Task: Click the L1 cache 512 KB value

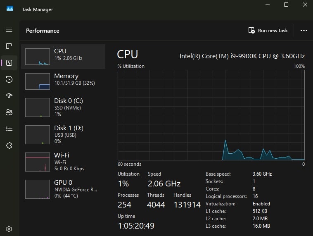Action: [260, 211]
